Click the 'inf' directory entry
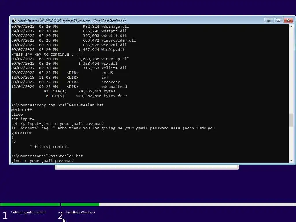296x222 pixels. (x=105, y=77)
